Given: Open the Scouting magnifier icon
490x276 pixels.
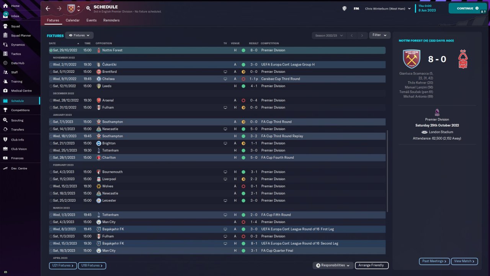Looking at the screenshot, I should pos(5,120).
